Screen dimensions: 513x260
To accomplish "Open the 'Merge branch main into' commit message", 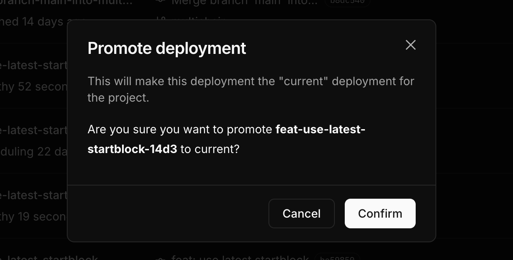I will pyautogui.click(x=245, y=2).
